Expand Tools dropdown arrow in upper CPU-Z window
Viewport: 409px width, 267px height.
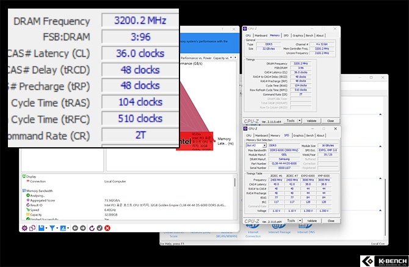click(x=299, y=121)
